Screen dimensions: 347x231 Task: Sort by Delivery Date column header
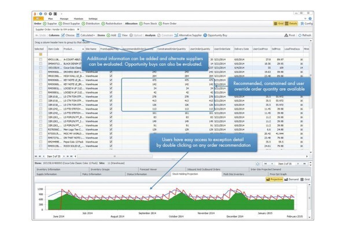243,49
